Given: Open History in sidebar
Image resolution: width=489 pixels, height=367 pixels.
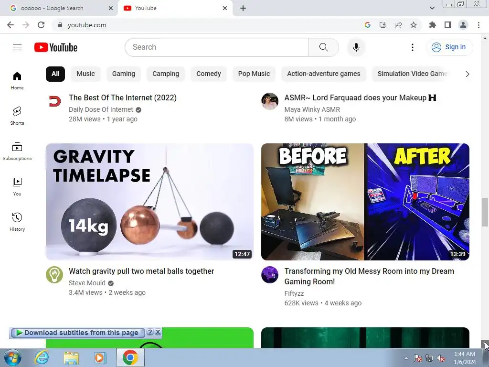Looking at the screenshot, I should point(17,222).
